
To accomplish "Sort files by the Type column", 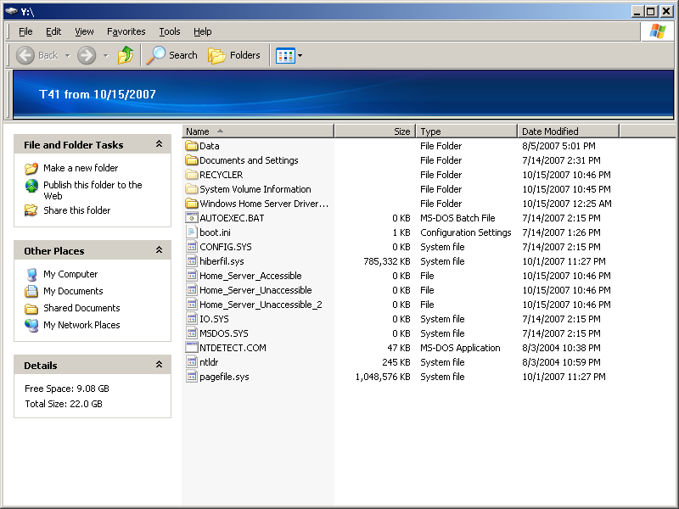I will tap(467, 131).
